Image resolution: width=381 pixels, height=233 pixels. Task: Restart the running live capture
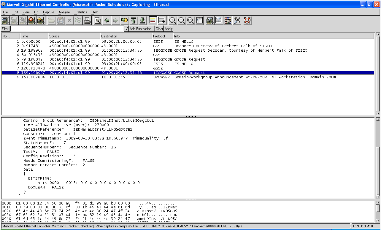click(41, 20)
